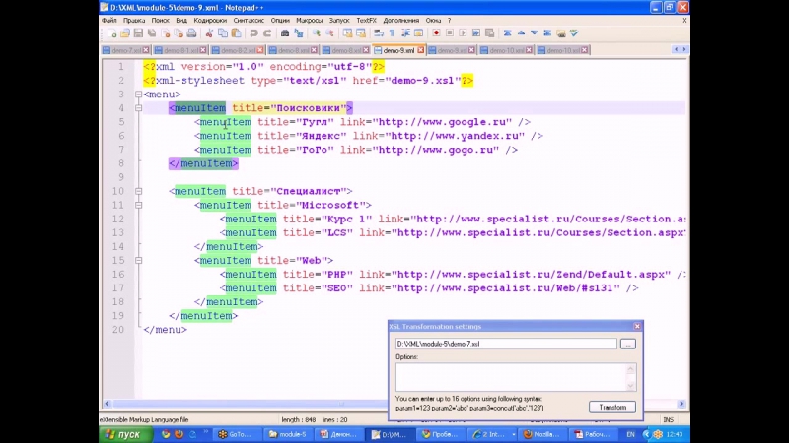The width and height of the screenshot is (789, 443).
Task: Click the Cut scissors toolbar icon
Action: coord(208,32)
